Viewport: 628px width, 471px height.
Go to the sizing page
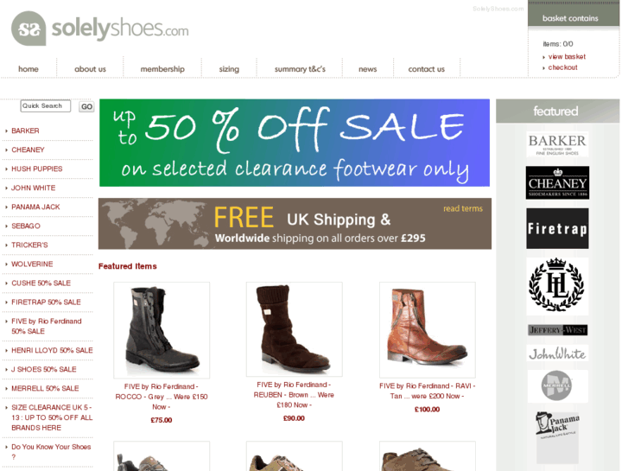coord(229,69)
